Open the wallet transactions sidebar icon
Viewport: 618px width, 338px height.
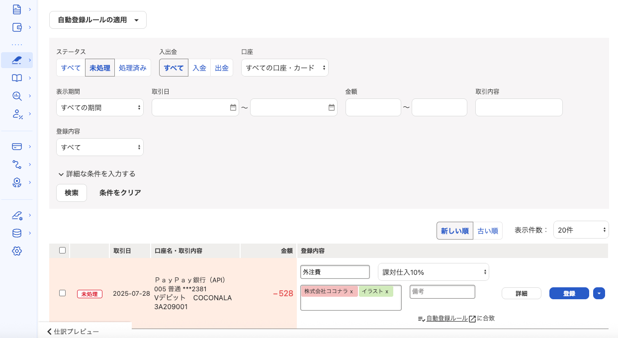[x=16, y=27]
